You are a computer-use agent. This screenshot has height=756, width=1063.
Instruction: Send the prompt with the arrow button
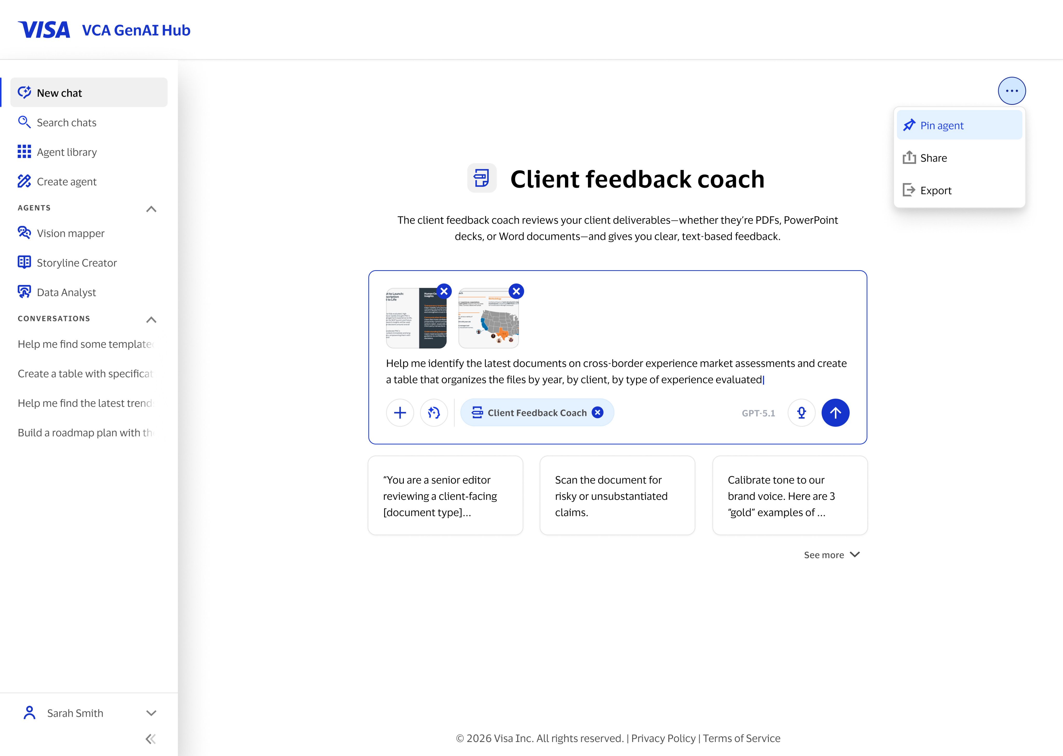835,412
